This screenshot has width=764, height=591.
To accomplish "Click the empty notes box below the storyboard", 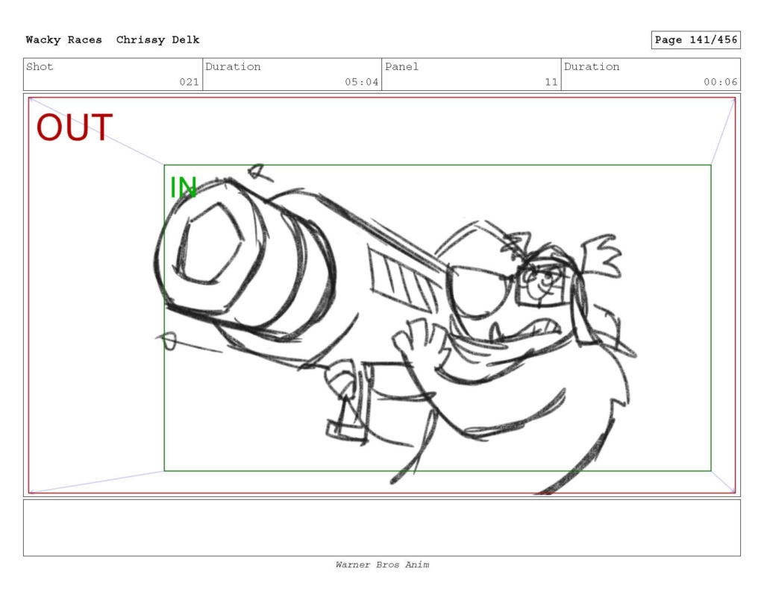I will tap(382, 528).
